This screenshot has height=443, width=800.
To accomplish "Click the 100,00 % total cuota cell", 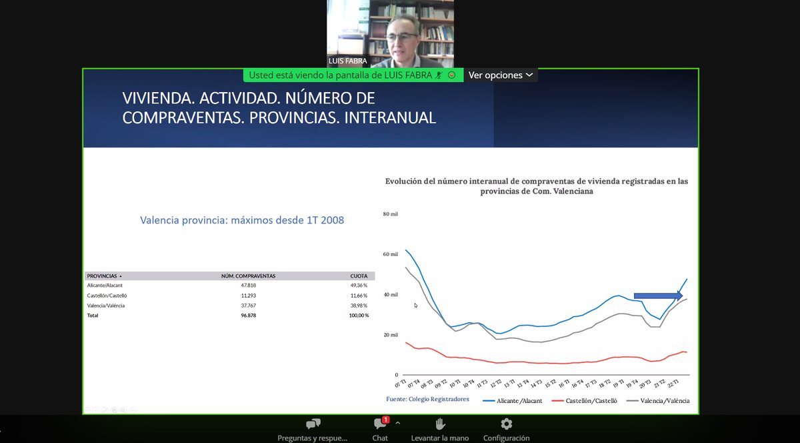I will pyautogui.click(x=357, y=315).
